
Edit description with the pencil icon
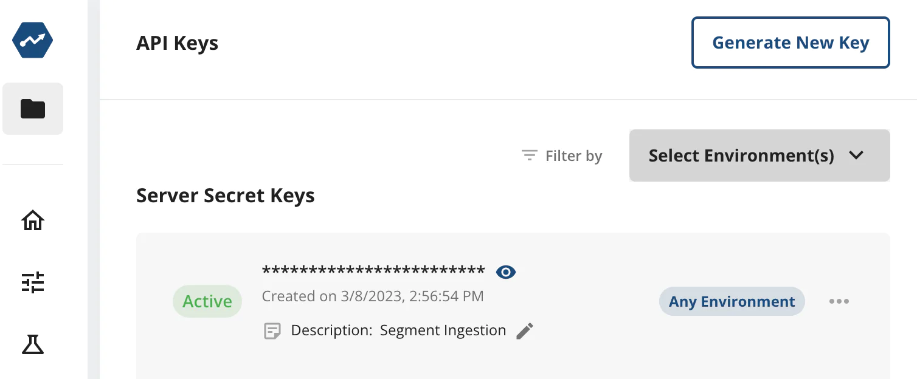[525, 331]
